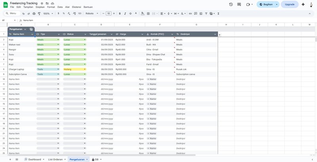Select cell Dina - Shopee Chat
The image size is (317, 162).
tap(160, 55)
